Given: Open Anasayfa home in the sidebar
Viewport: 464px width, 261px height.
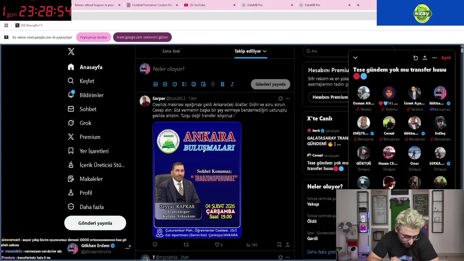Looking at the screenshot, I should coord(85,67).
